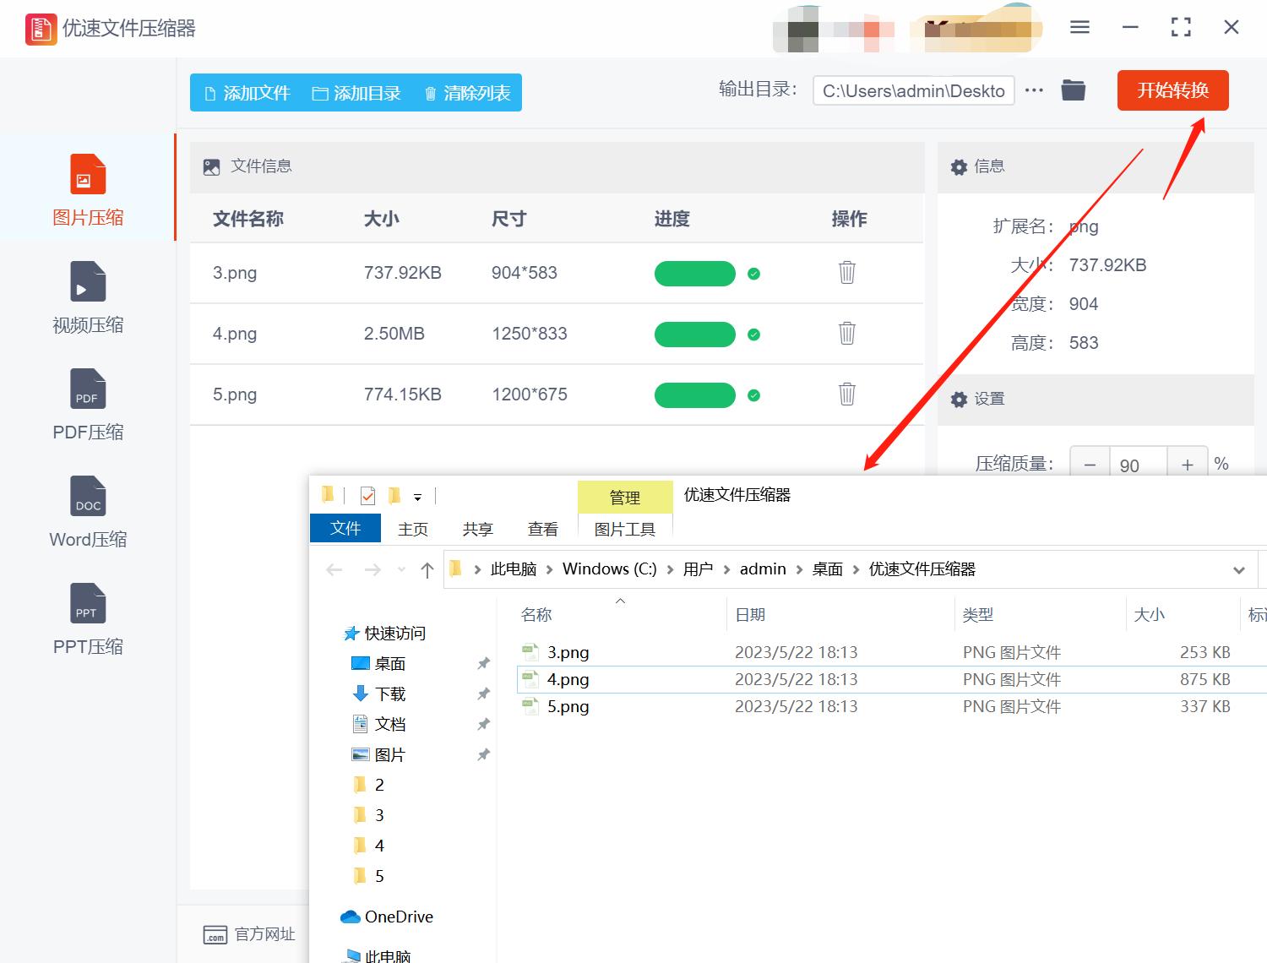This screenshot has width=1267, height=963.
Task: Select Word压缩 from the left panel
Action: coord(87,511)
